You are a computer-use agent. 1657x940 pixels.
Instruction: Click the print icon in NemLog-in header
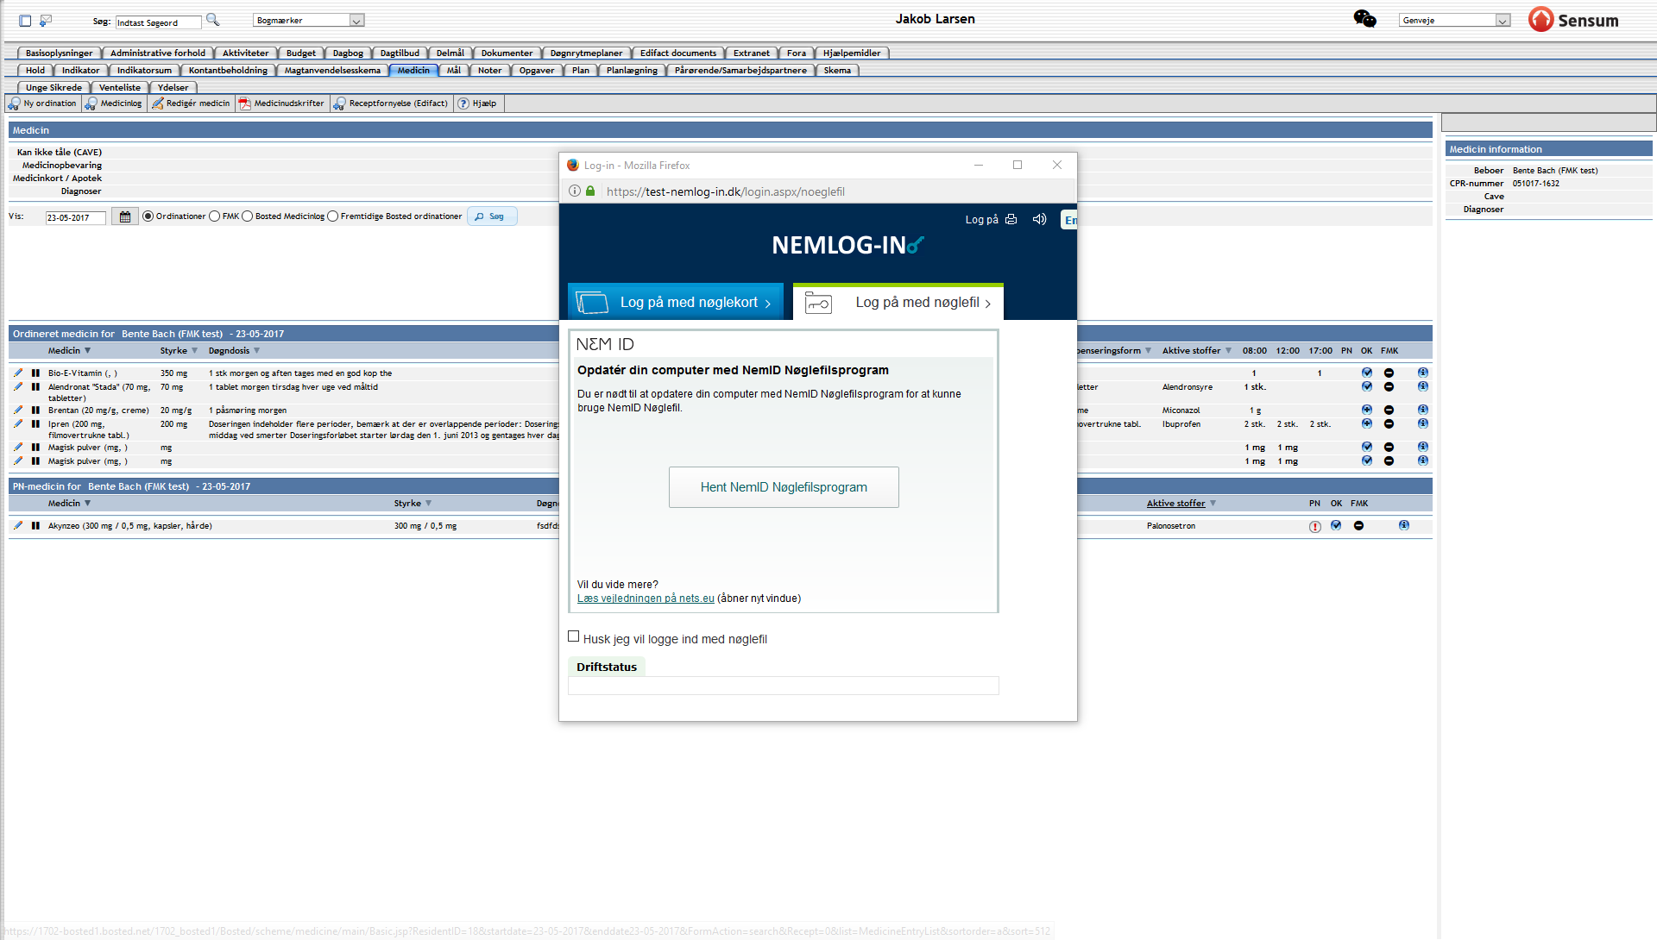[1011, 220]
